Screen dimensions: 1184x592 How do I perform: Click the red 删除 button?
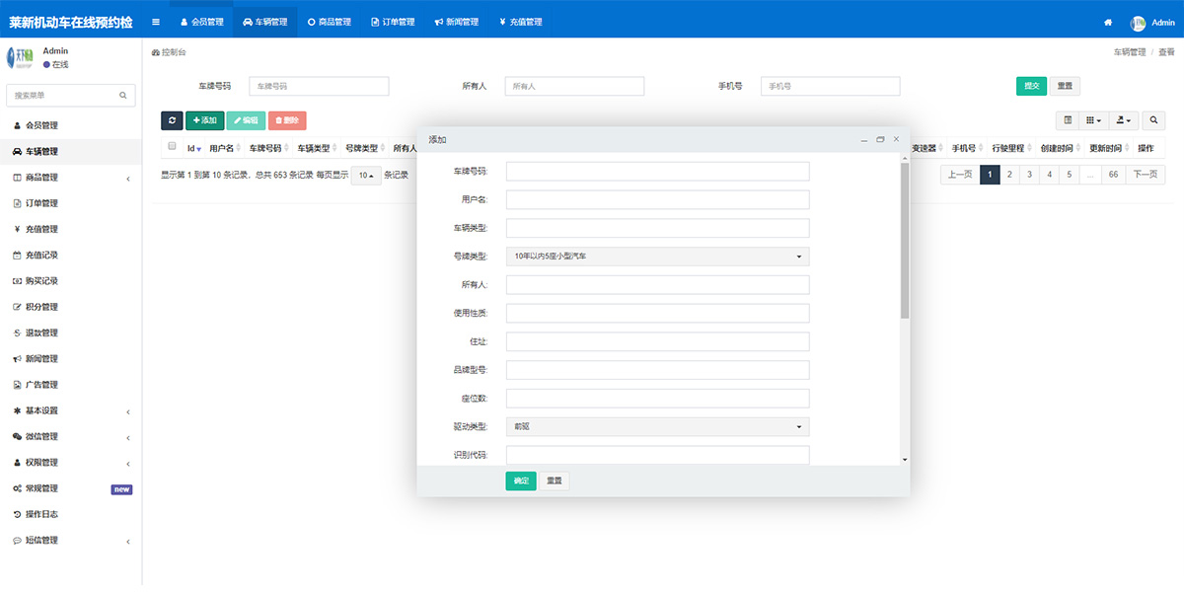[x=287, y=120]
